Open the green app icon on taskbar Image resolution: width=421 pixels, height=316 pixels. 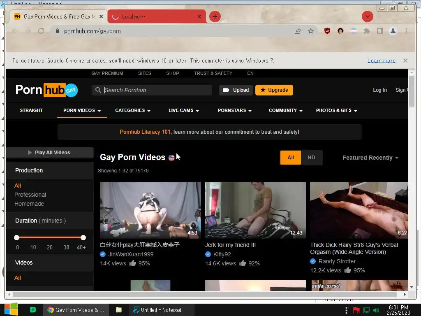pyautogui.click(x=33, y=310)
